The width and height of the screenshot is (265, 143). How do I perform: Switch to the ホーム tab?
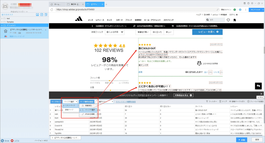(x=57, y=4)
